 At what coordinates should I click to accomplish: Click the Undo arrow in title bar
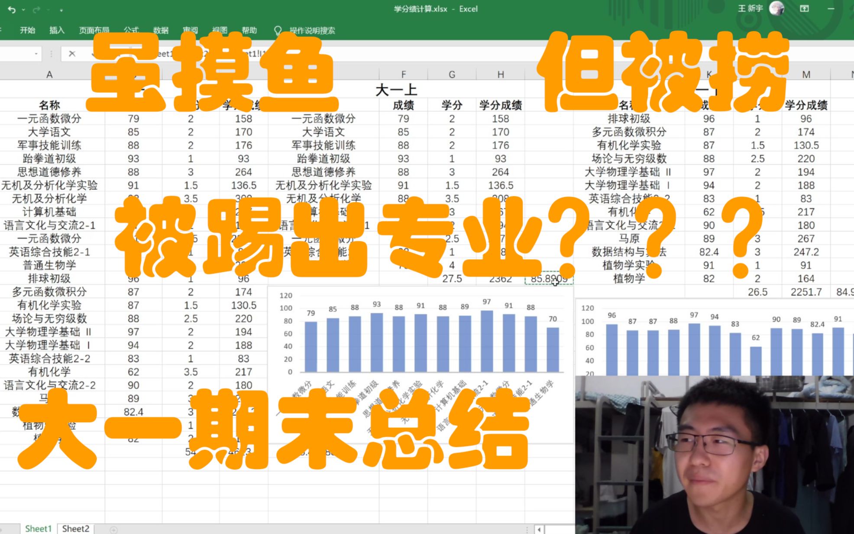(12, 10)
